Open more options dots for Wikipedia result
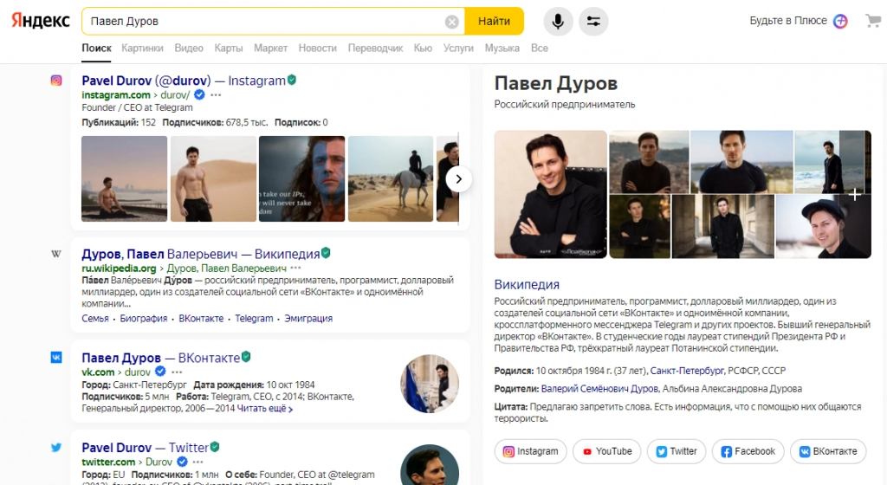 (296, 268)
